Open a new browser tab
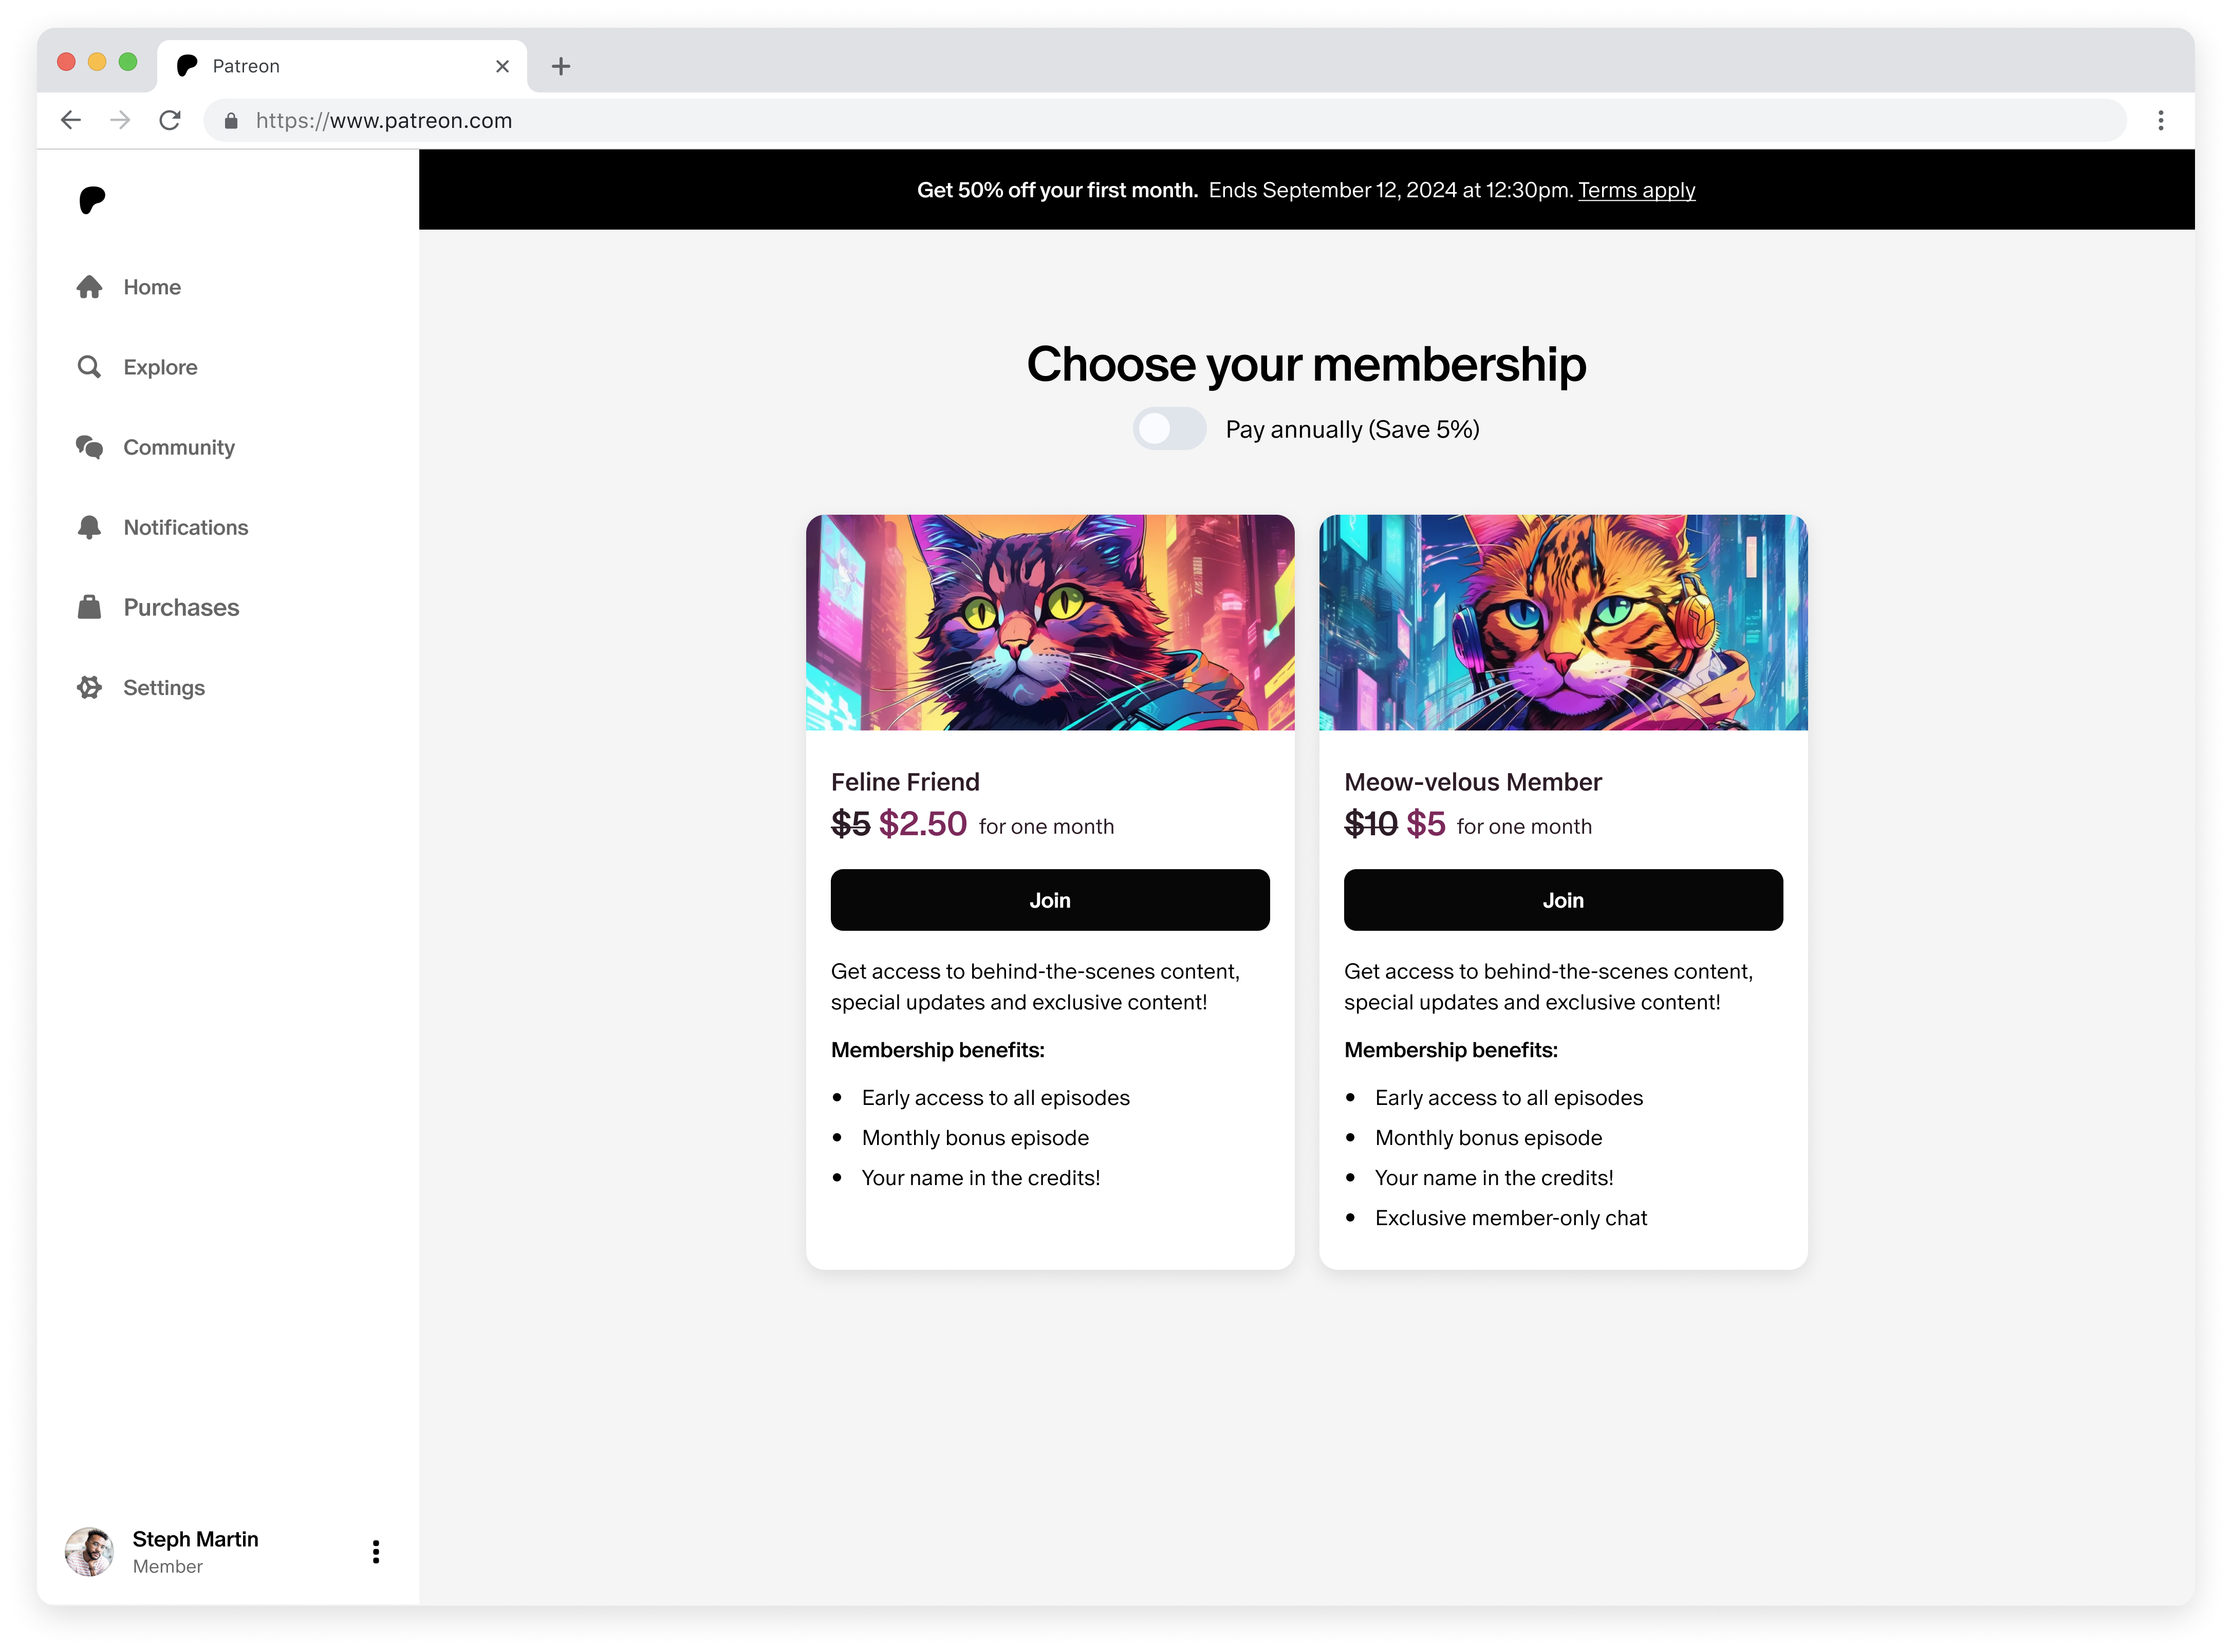This screenshot has height=1652, width=2232. (561, 66)
